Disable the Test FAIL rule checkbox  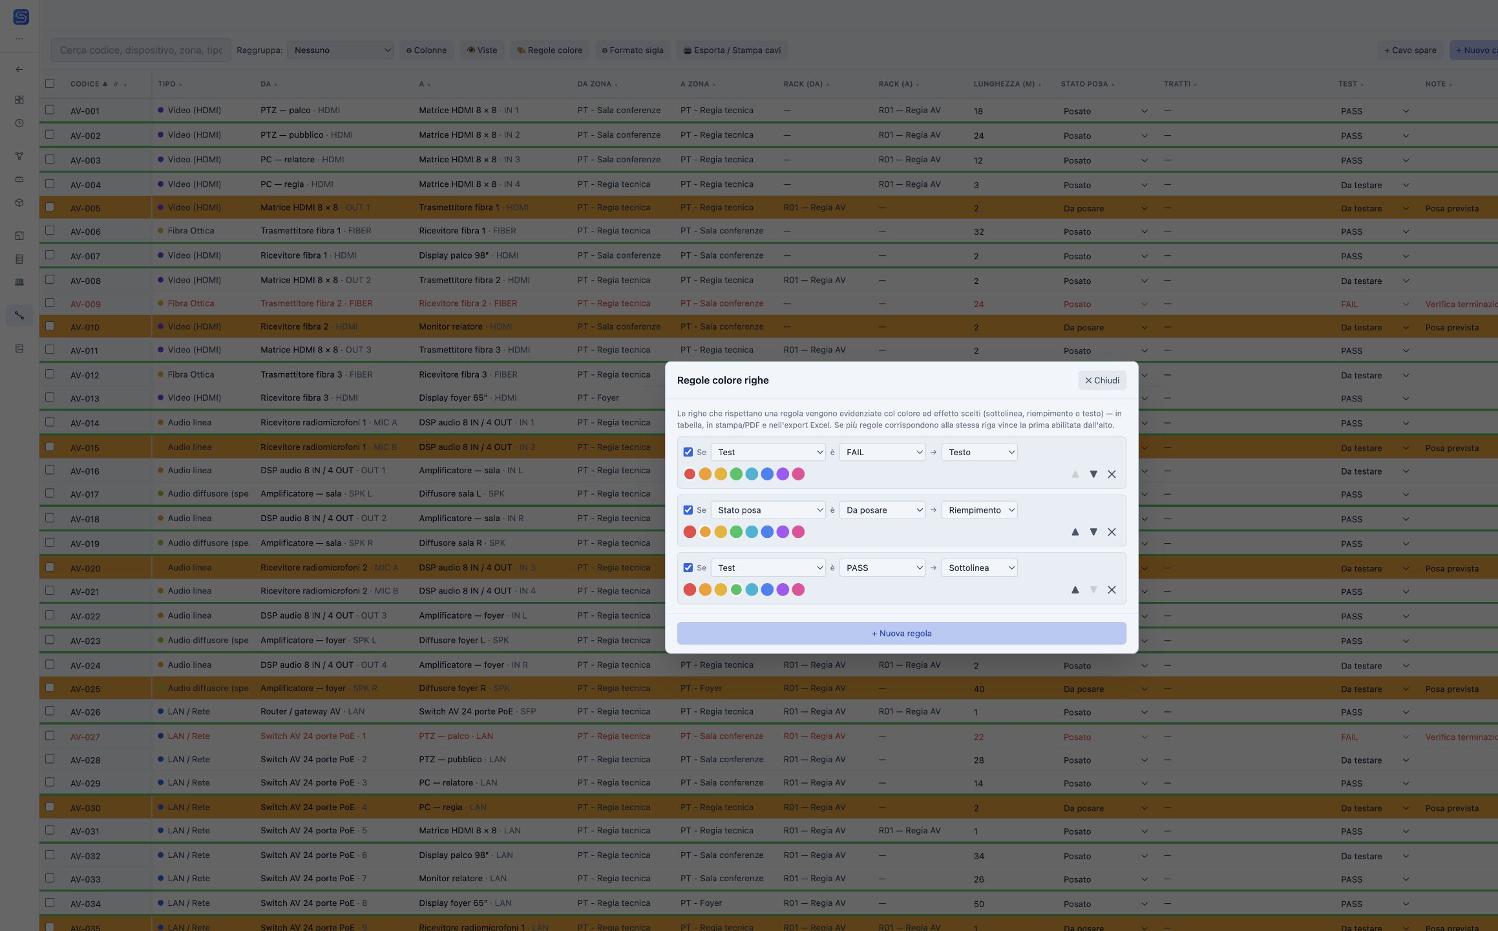pyautogui.click(x=688, y=452)
